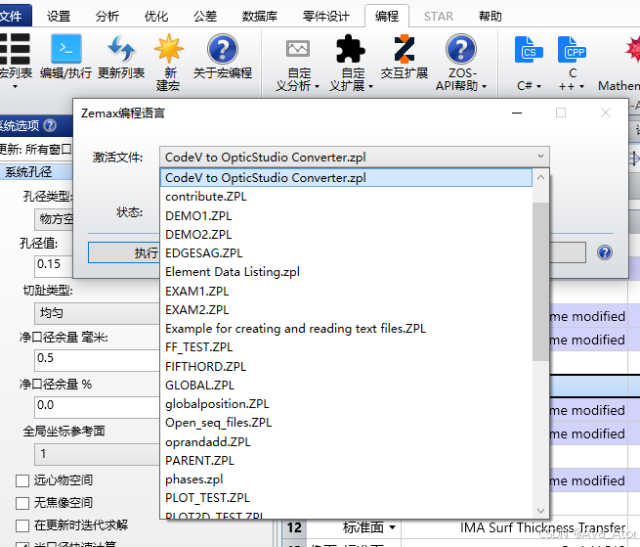The width and height of the screenshot is (640, 547).
Task: Select Example for creating and reading text files.ZPL
Action: pyautogui.click(x=346, y=329)
